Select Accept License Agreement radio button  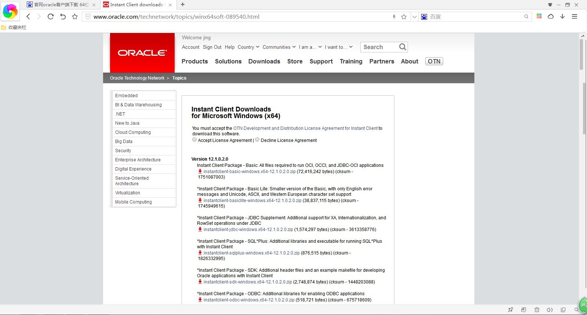194,139
